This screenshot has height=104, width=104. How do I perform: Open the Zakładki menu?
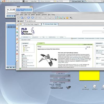click(x=33, y=15)
